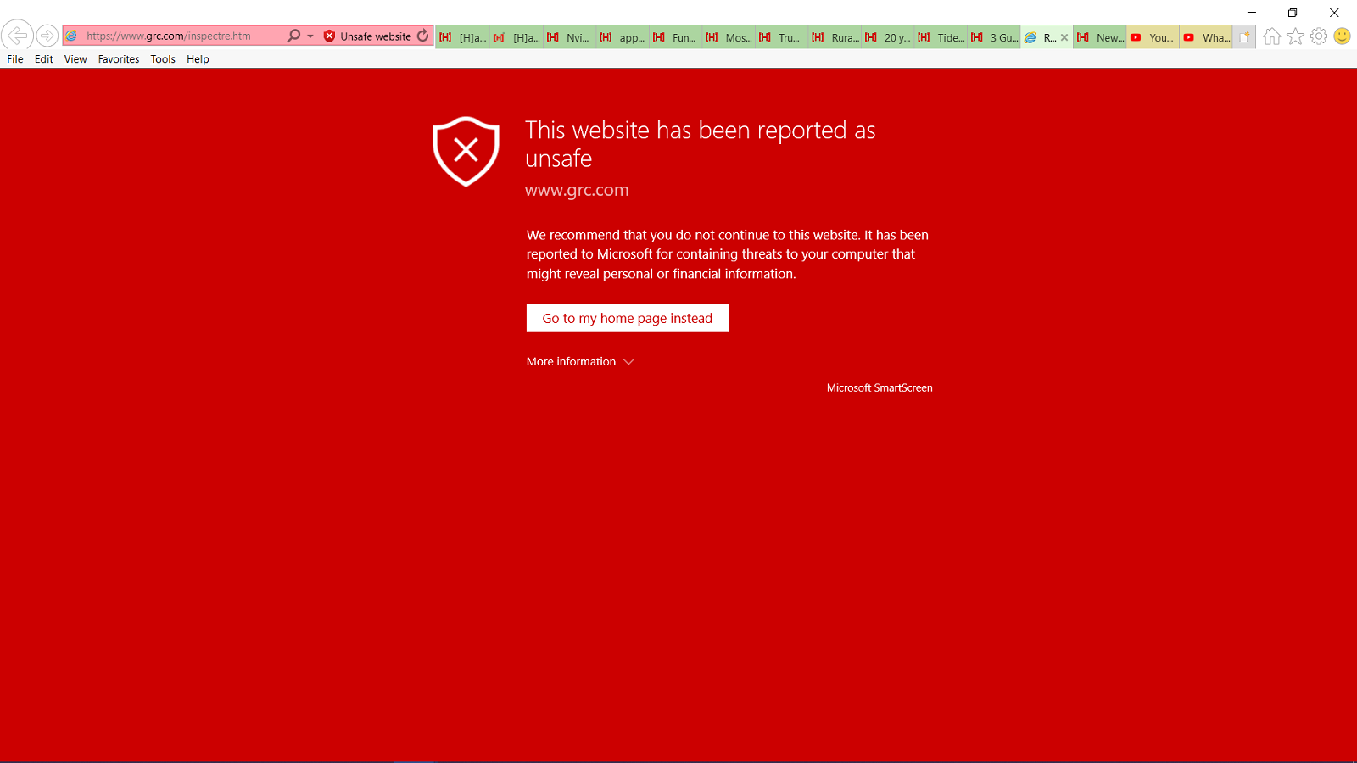The height and width of the screenshot is (763, 1357).
Task: Switch to the "Tide..." tab
Action: tap(941, 37)
